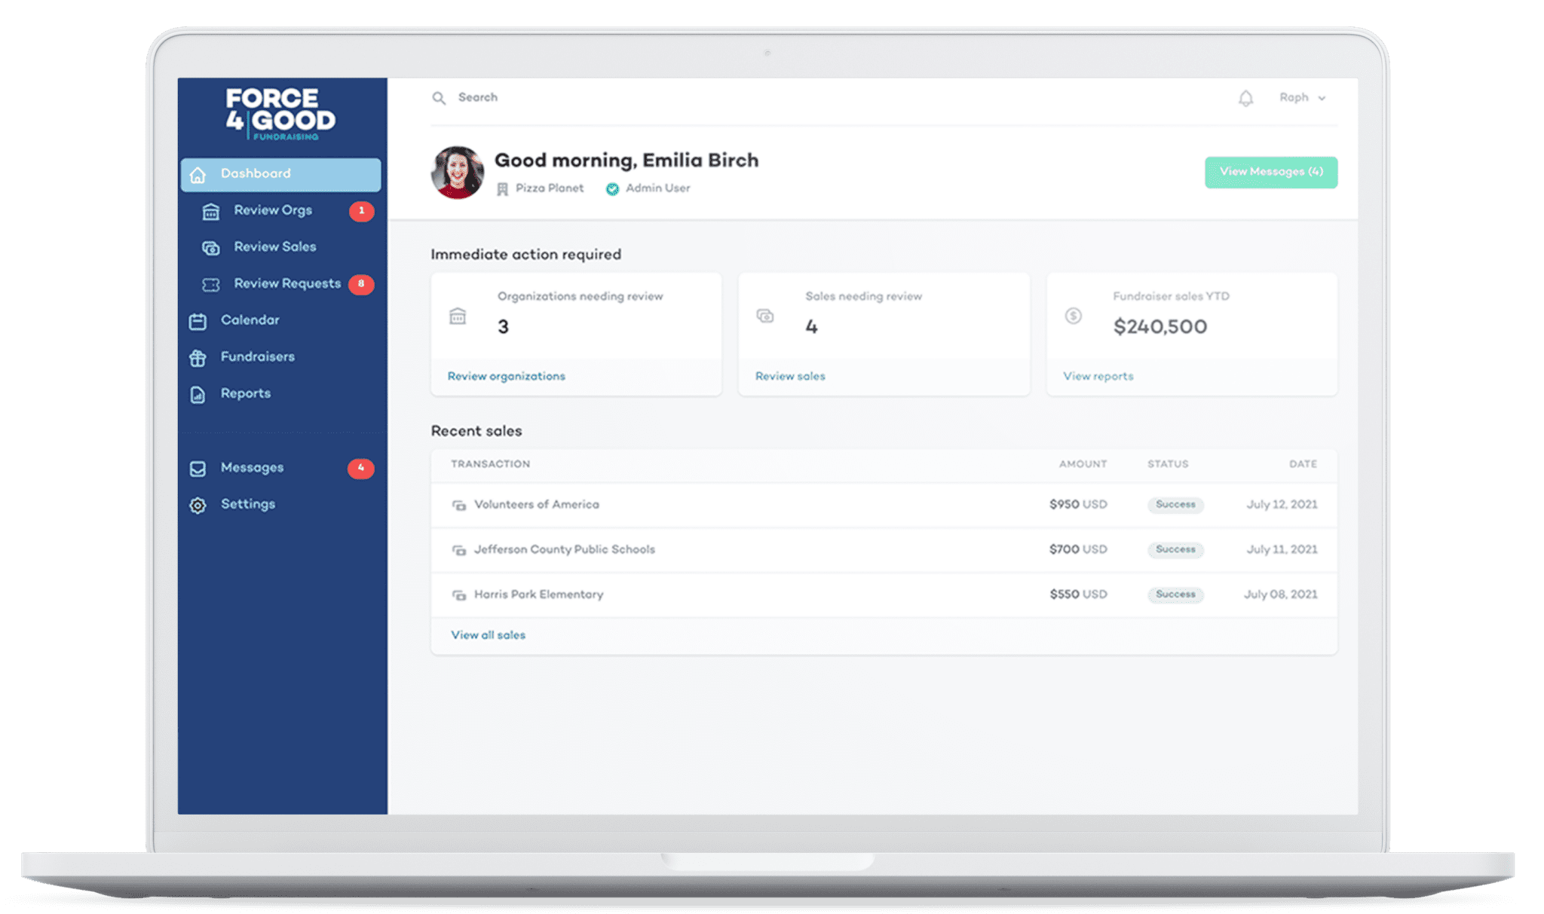
Task: Click the notification bell icon
Action: tap(1245, 98)
